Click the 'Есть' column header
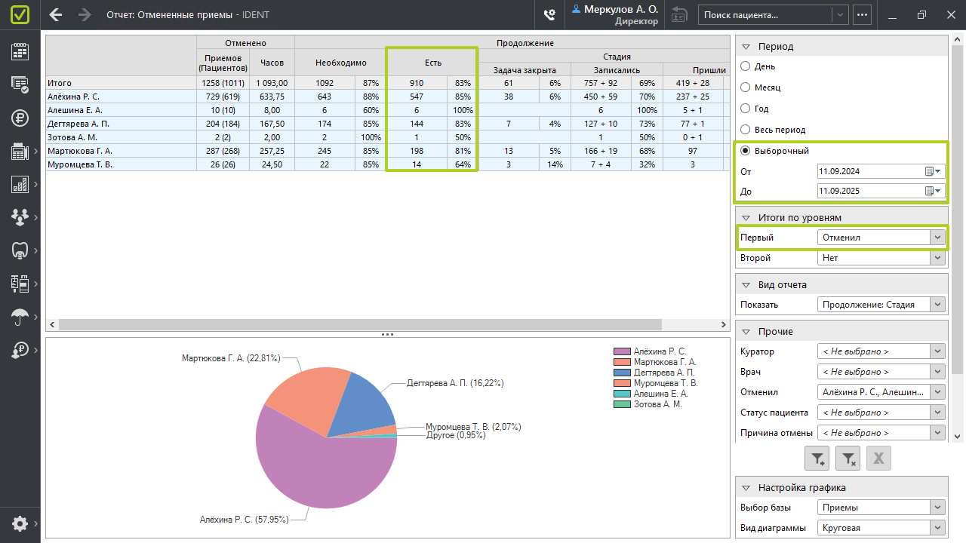 pyautogui.click(x=432, y=63)
